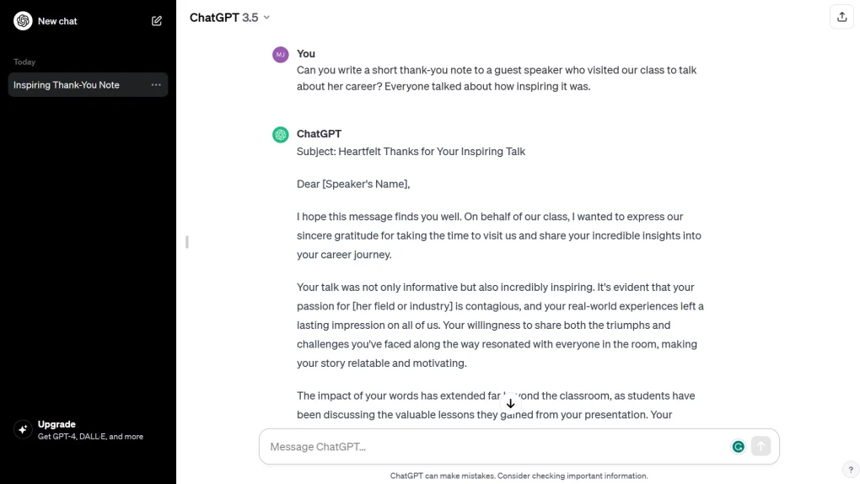This screenshot has height=484, width=860.
Task: Click the New chat label
Action: point(57,21)
